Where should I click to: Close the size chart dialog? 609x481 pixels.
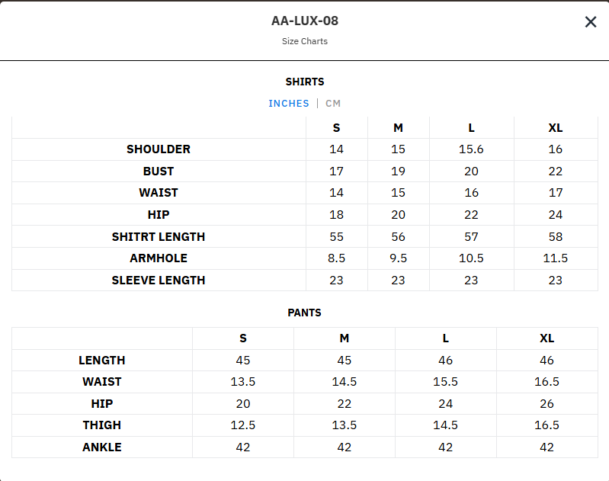pyautogui.click(x=591, y=22)
